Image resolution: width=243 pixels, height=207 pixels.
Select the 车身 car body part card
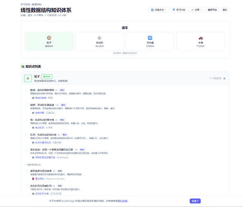click(201, 41)
